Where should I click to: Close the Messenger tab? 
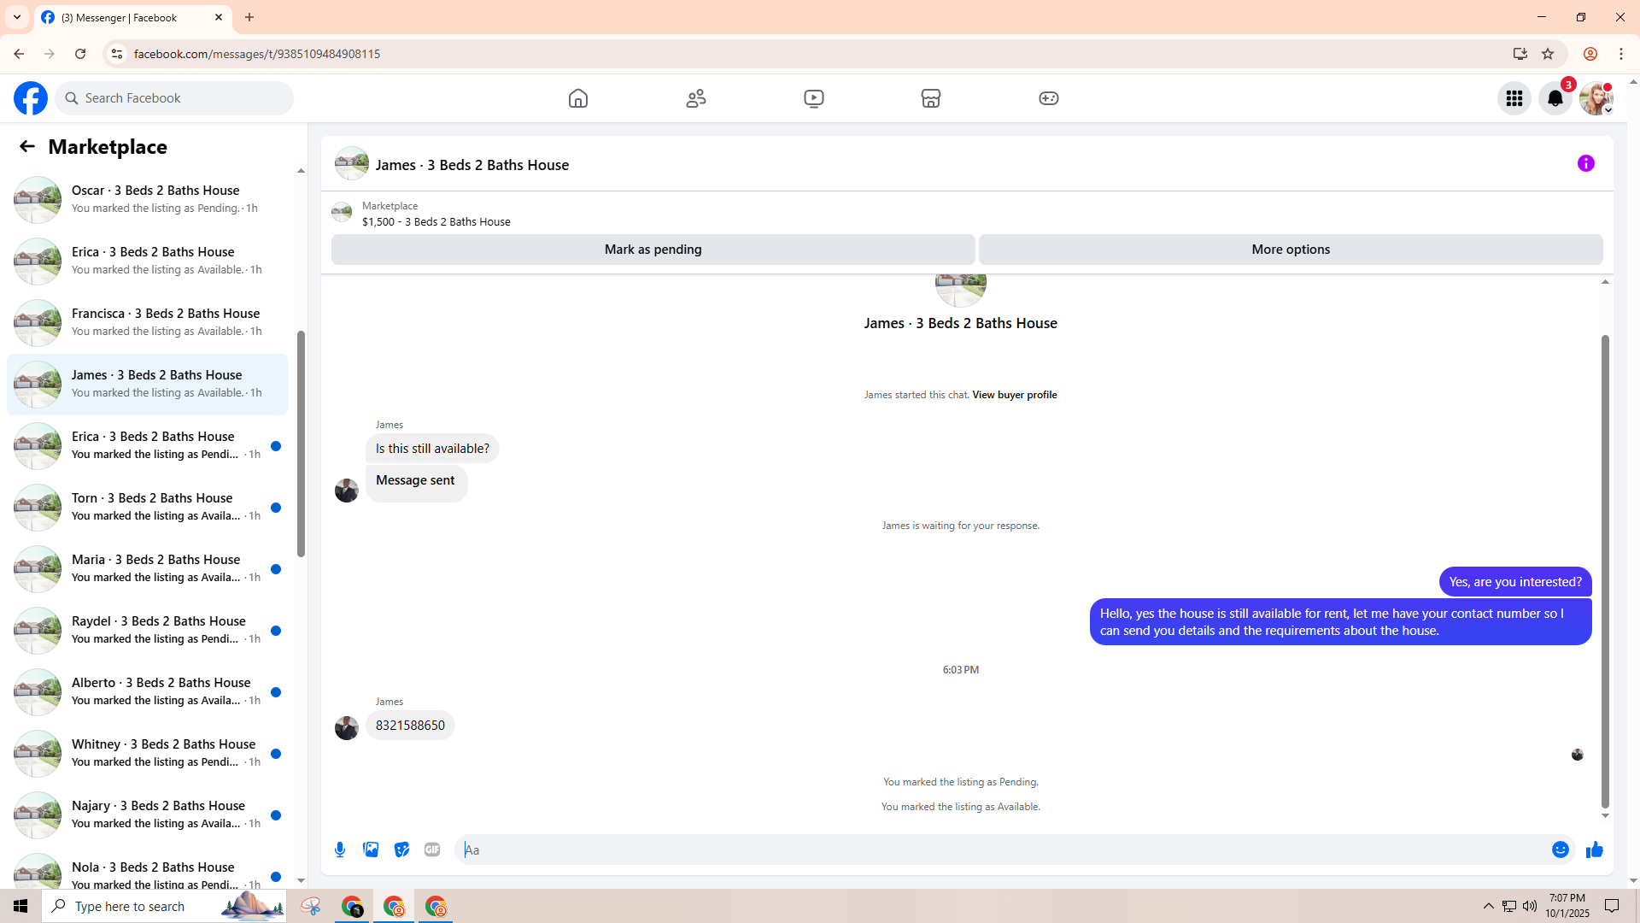tap(219, 17)
